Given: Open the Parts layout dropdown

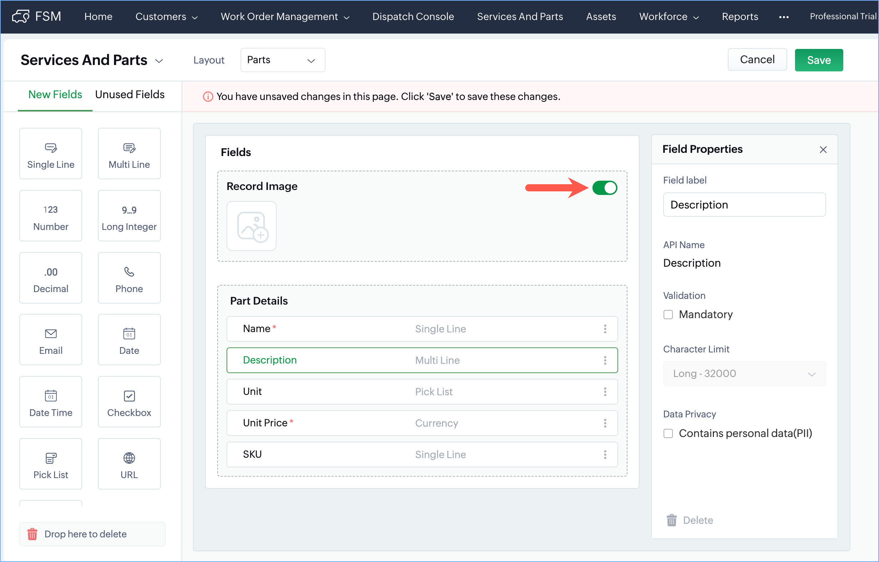Looking at the screenshot, I should 282,60.
